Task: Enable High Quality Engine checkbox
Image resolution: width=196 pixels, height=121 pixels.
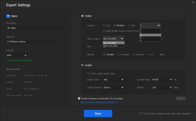Action: [x=104, y=31]
